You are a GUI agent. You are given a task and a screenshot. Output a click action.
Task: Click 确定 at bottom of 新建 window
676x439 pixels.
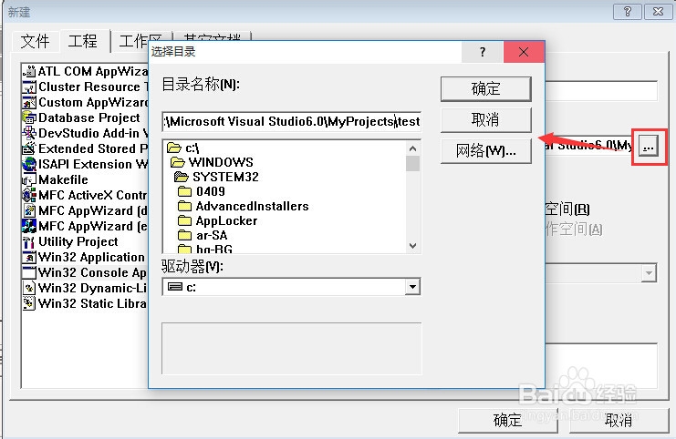pos(507,421)
